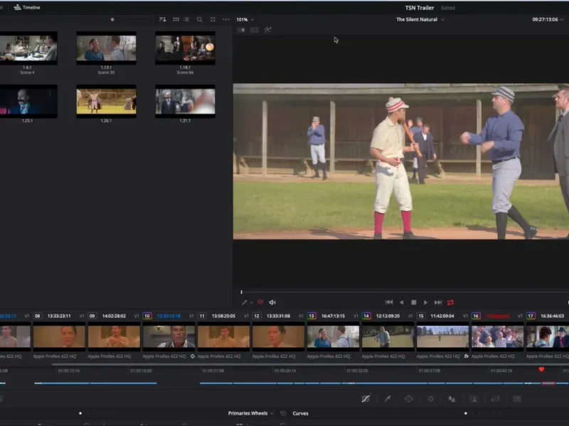
Task: Open the Sizing palette icon
Action: (495, 399)
